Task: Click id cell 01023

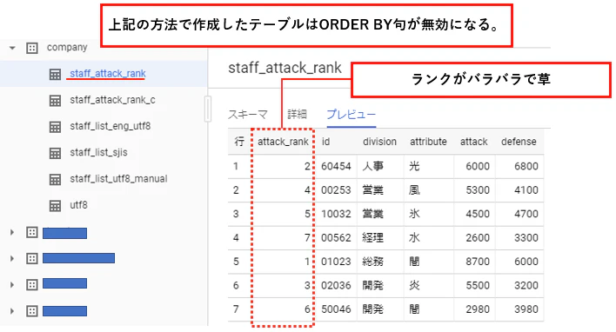Action: click(x=336, y=262)
